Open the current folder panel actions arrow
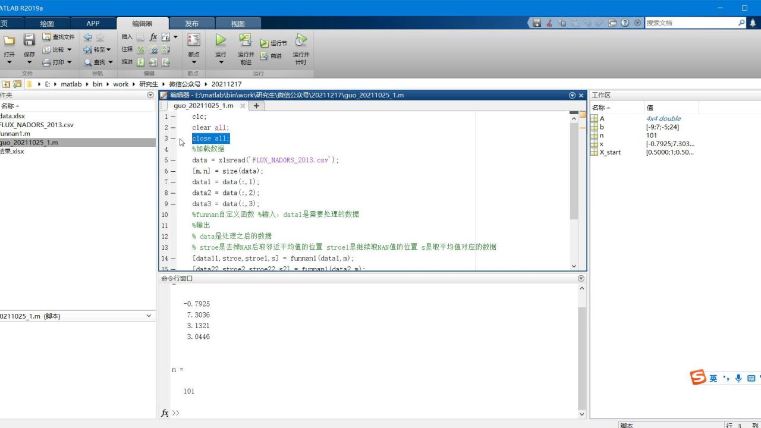 [x=150, y=95]
